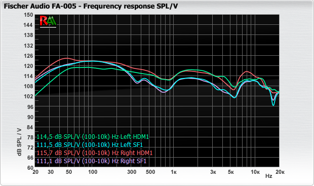
Task: Click the 66 value on the dB axis
Action: click(x=30, y=158)
